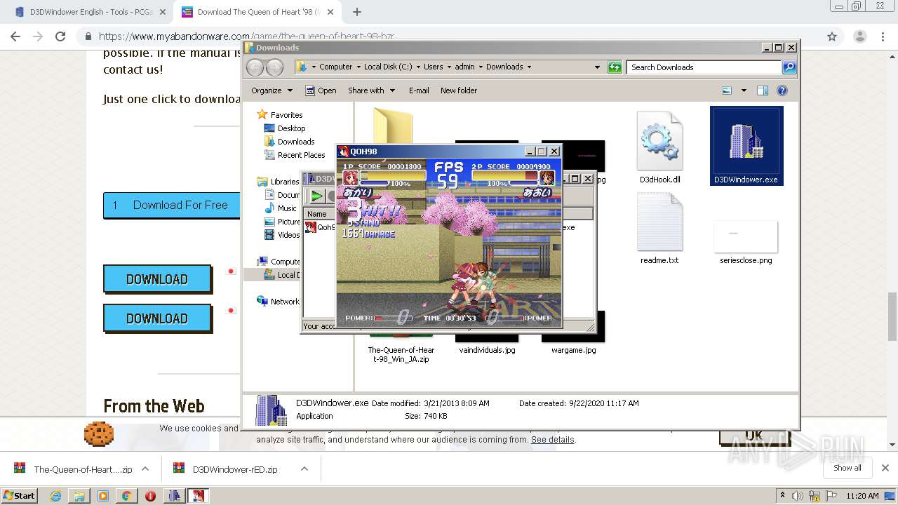This screenshot has height=505, width=898.
Task: Open the Start menu
Action: [20, 495]
